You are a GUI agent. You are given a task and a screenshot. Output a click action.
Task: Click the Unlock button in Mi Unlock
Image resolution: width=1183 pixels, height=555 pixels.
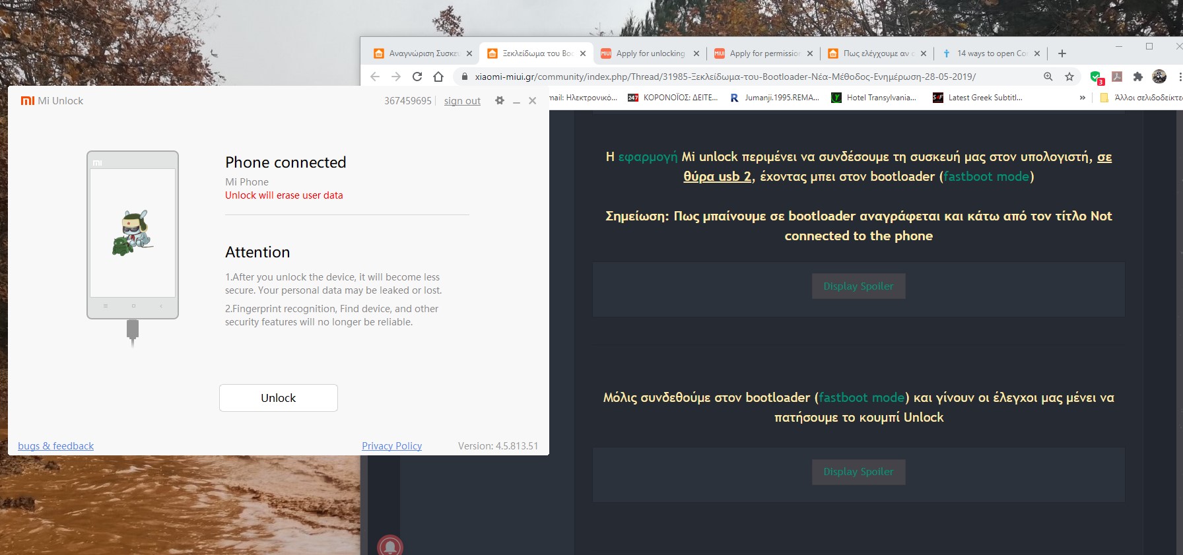[279, 398]
